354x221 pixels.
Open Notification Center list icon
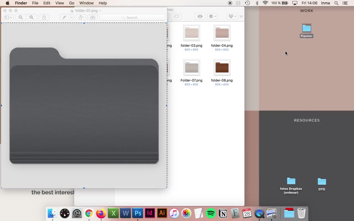click(x=345, y=3)
